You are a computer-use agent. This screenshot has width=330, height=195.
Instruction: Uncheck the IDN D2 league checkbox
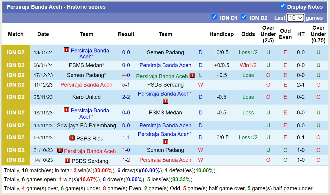tap(243, 17)
